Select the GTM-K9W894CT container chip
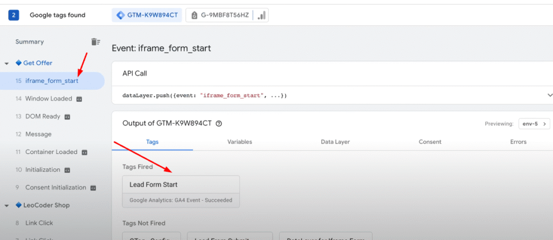 point(147,15)
